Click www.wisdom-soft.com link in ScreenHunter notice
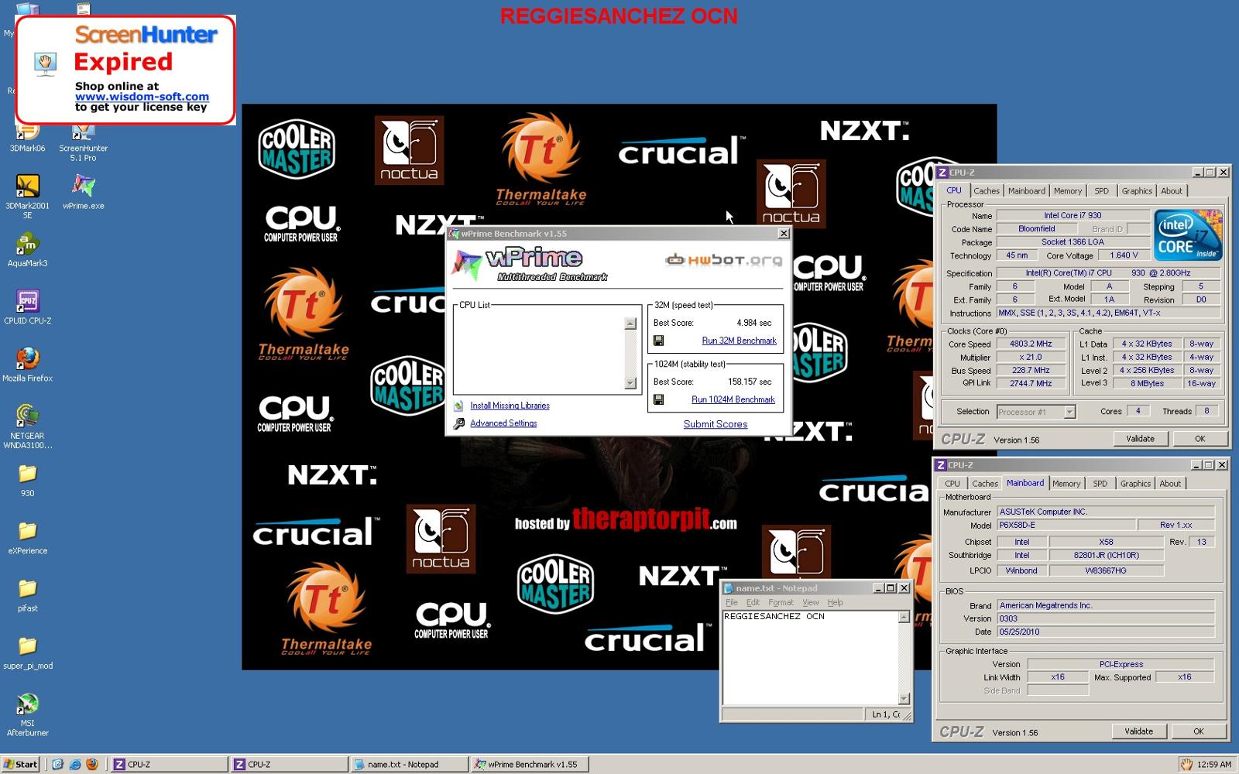This screenshot has height=774, width=1239. click(x=142, y=97)
